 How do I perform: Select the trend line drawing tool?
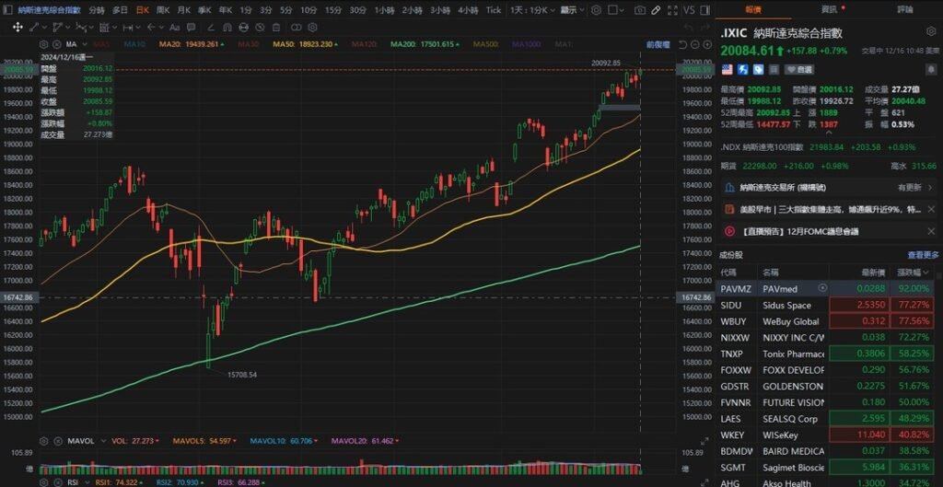pyautogui.click(x=34, y=27)
